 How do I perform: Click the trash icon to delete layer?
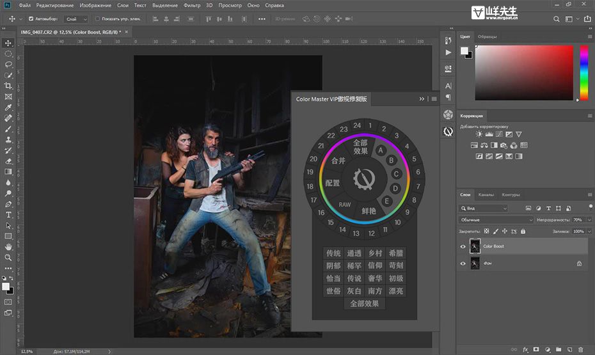pyautogui.click(x=580, y=349)
